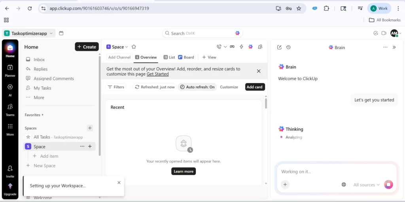Click the Create button
Viewport: 405px width, 202px height.
(87, 47)
